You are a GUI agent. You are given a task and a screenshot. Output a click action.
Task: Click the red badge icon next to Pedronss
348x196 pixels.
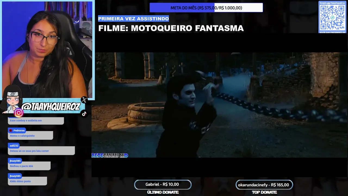(x=11, y=130)
